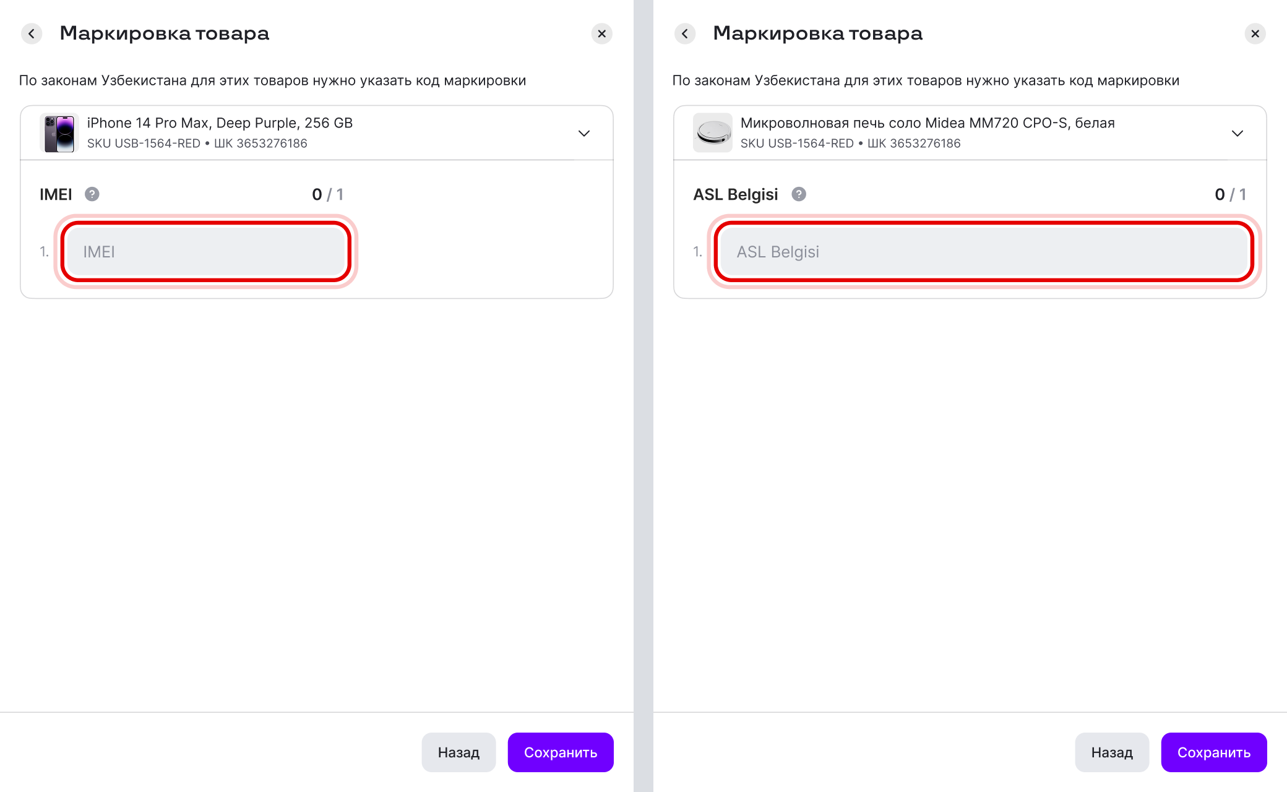Click Назад button in right panel
The height and width of the screenshot is (792, 1287).
click(x=1112, y=752)
